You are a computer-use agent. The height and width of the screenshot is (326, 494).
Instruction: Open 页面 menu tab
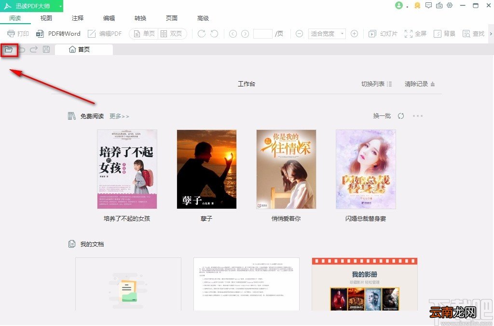click(172, 18)
